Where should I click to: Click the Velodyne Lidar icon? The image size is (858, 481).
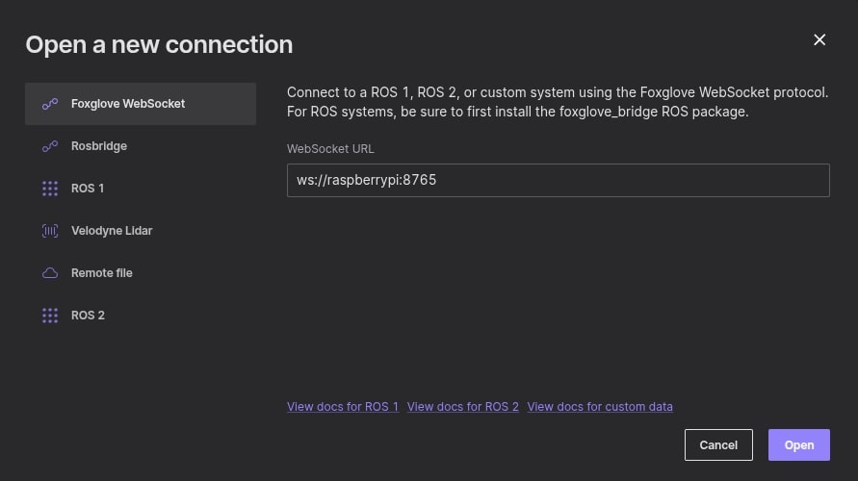click(50, 231)
